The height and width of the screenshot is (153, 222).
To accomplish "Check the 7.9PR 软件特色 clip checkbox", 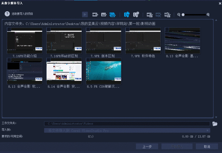I will coord(127,29).
